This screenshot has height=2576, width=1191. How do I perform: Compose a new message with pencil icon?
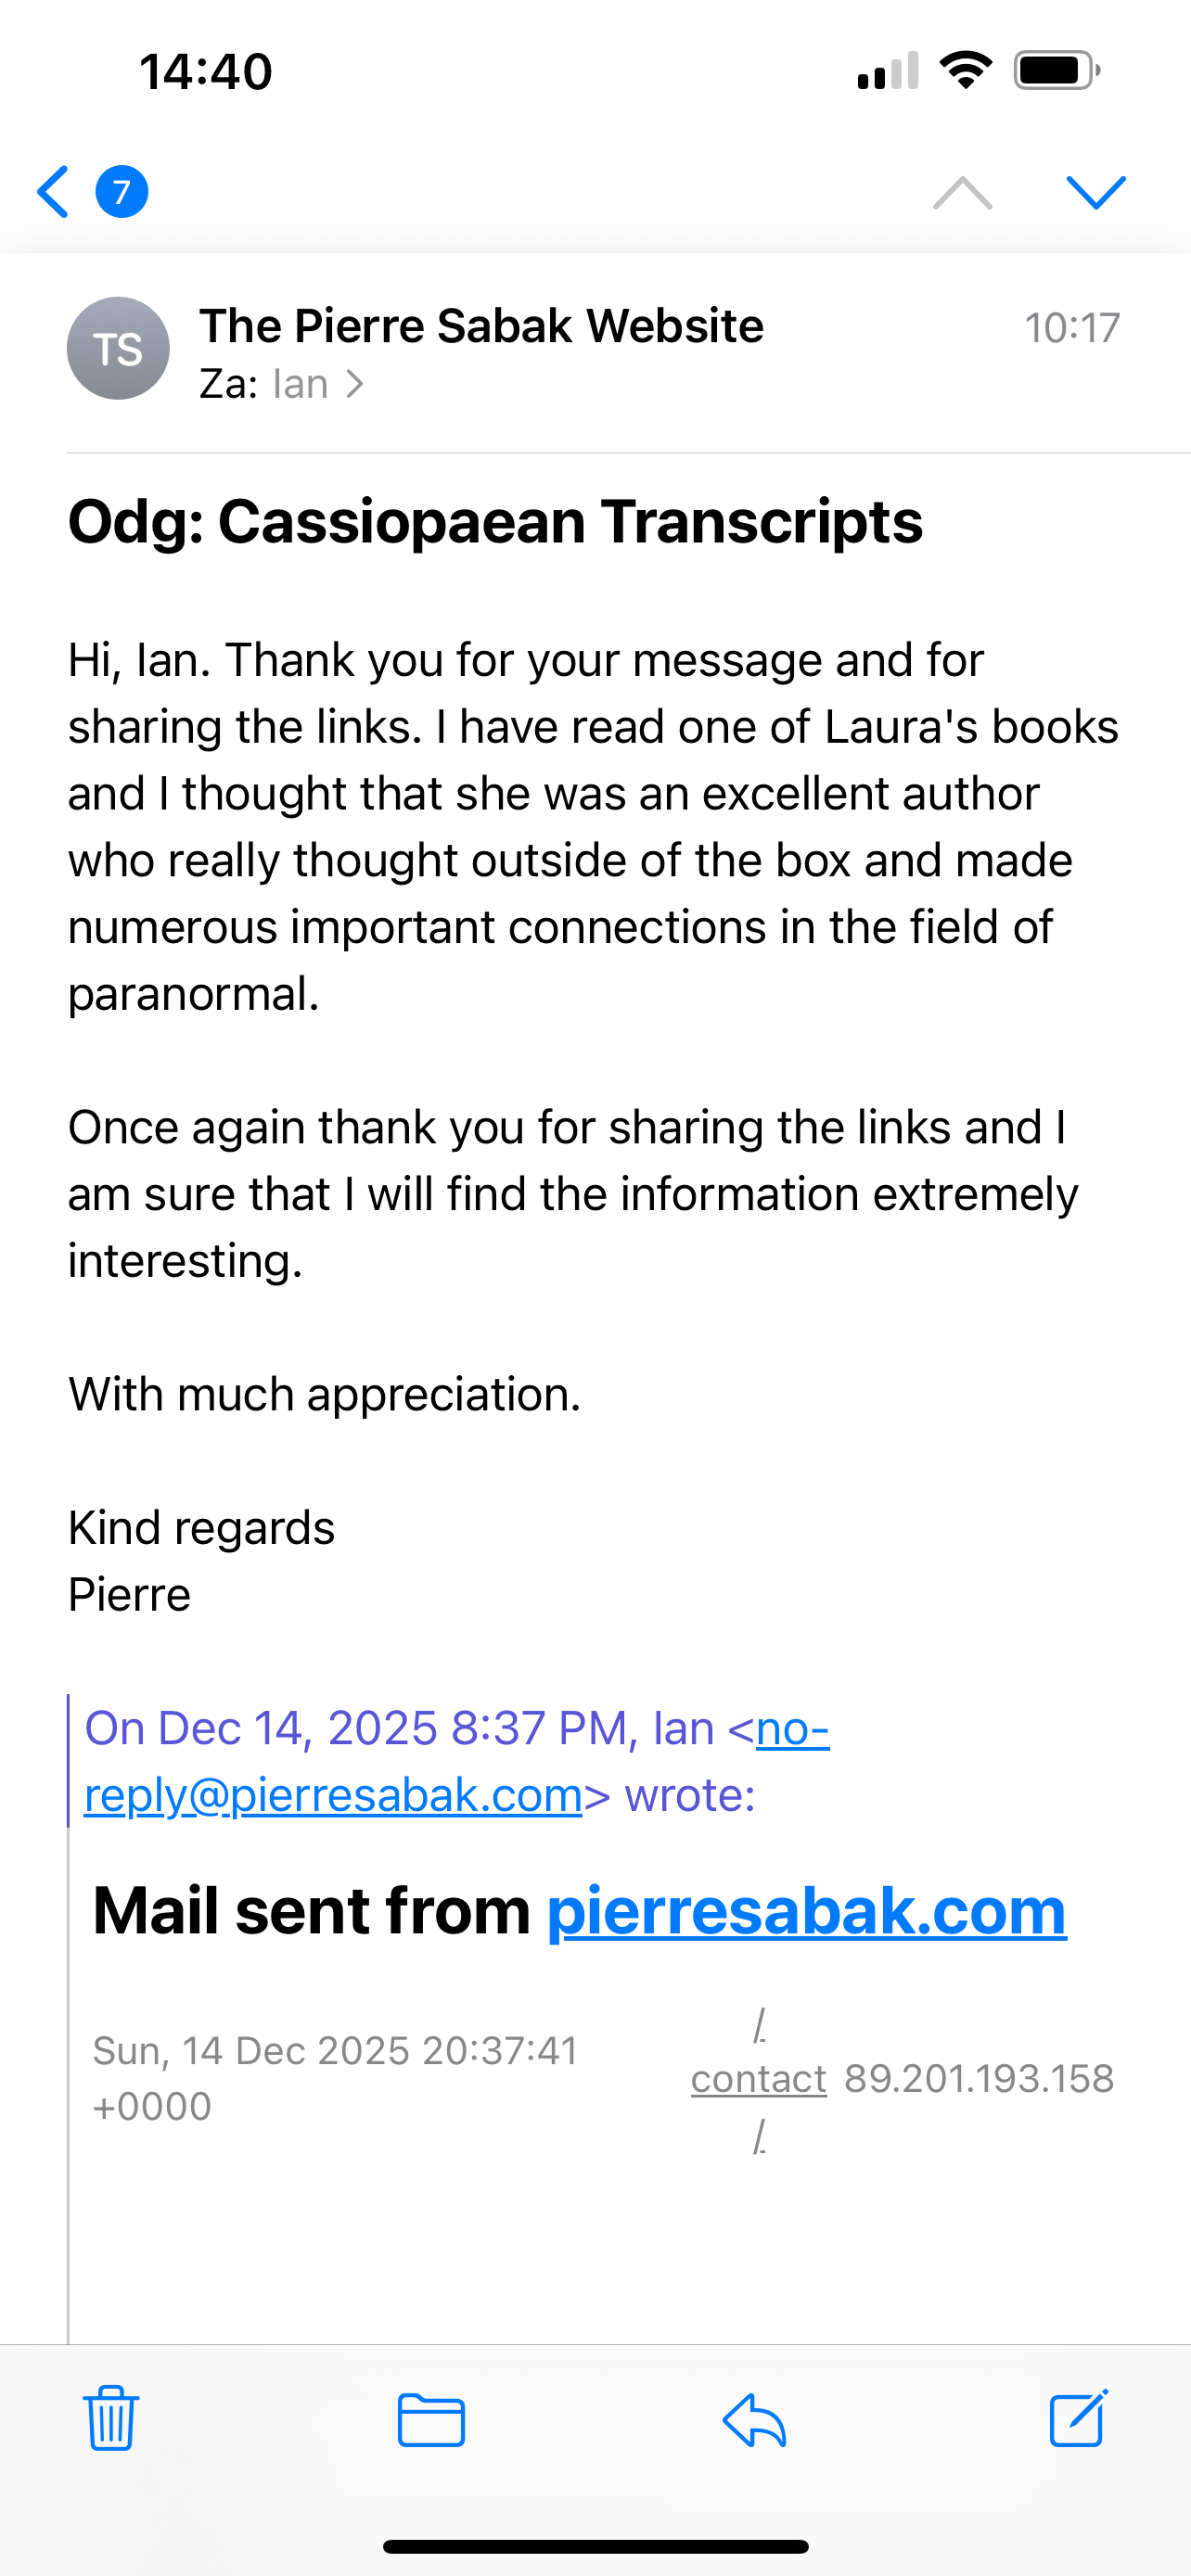(x=1078, y=2419)
